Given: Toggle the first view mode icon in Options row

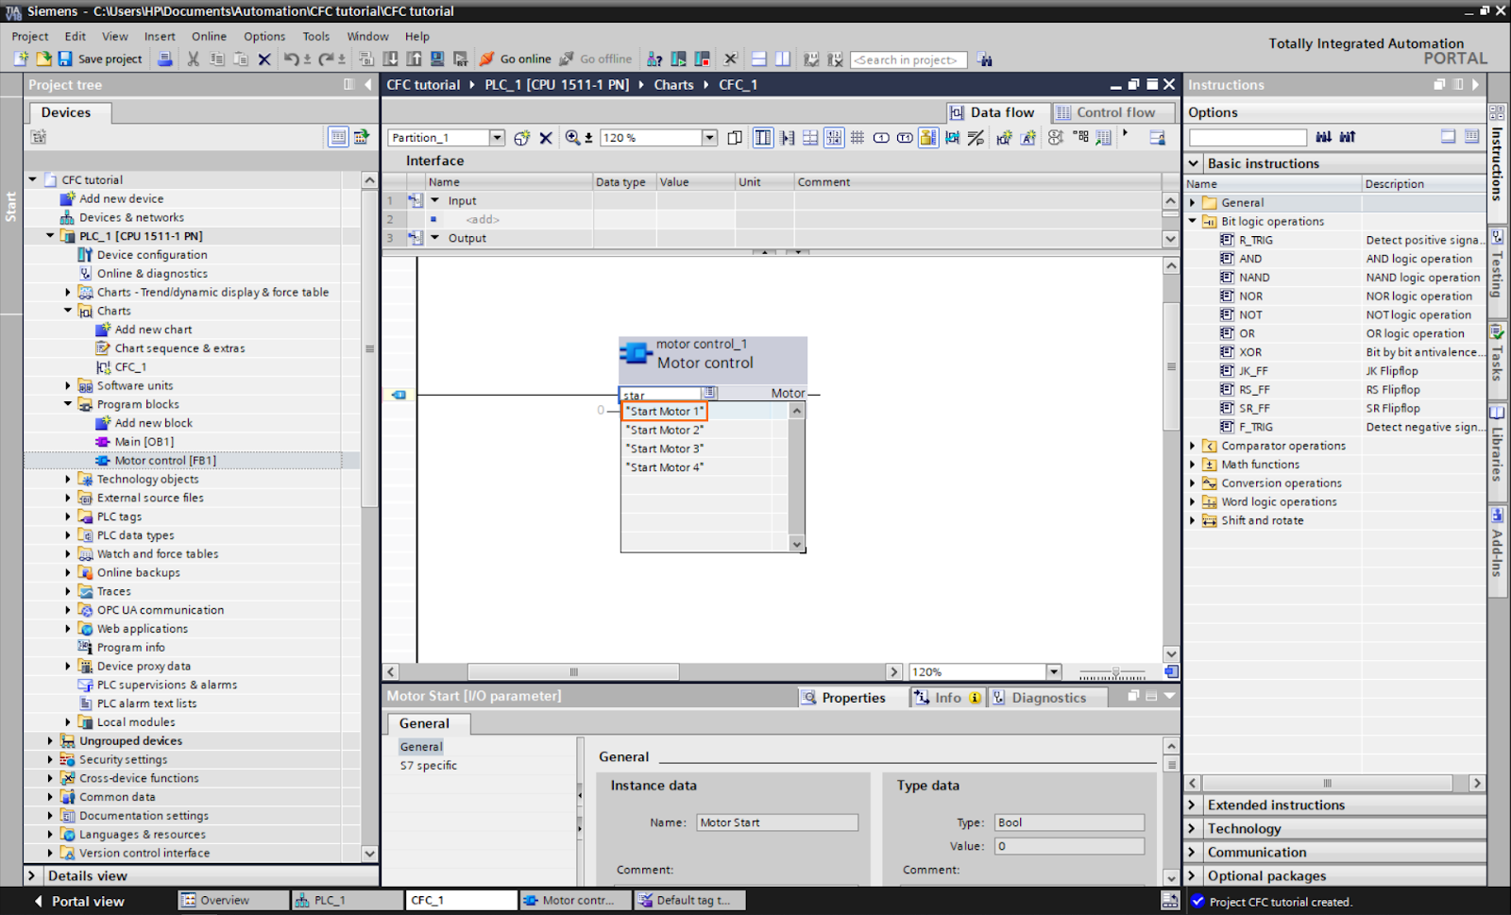Looking at the screenshot, I should click(1449, 137).
